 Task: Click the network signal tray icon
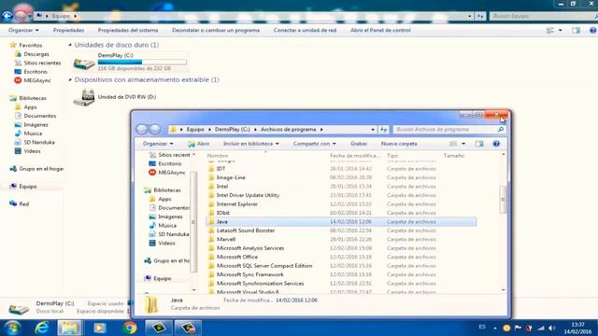point(541,328)
